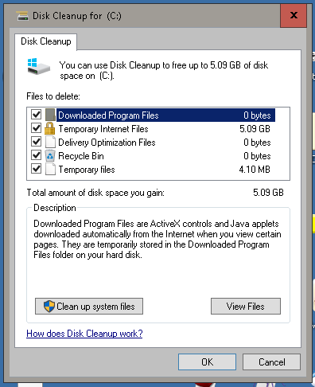
Task: Click the page icon for Temporary files
Action: [50, 169]
